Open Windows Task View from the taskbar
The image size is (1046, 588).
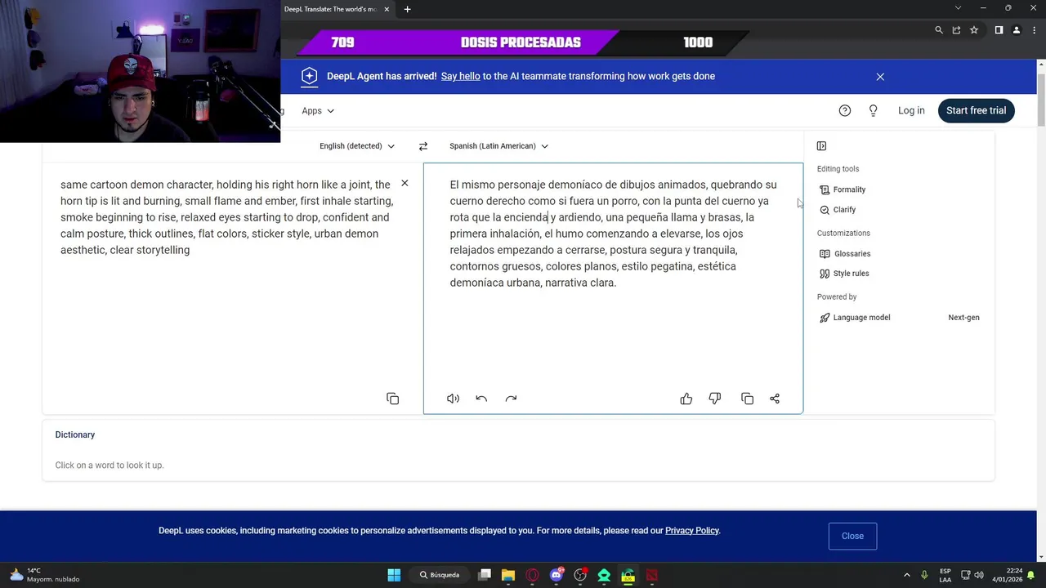[x=485, y=575]
